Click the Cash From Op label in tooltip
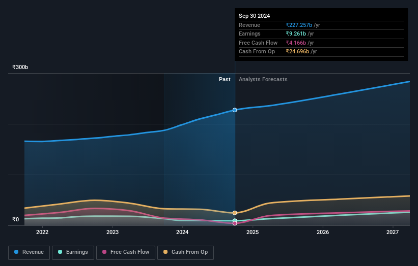This screenshot has height=266, width=418. [257, 52]
